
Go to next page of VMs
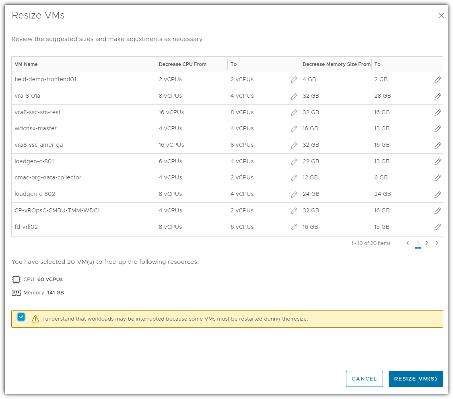point(437,243)
